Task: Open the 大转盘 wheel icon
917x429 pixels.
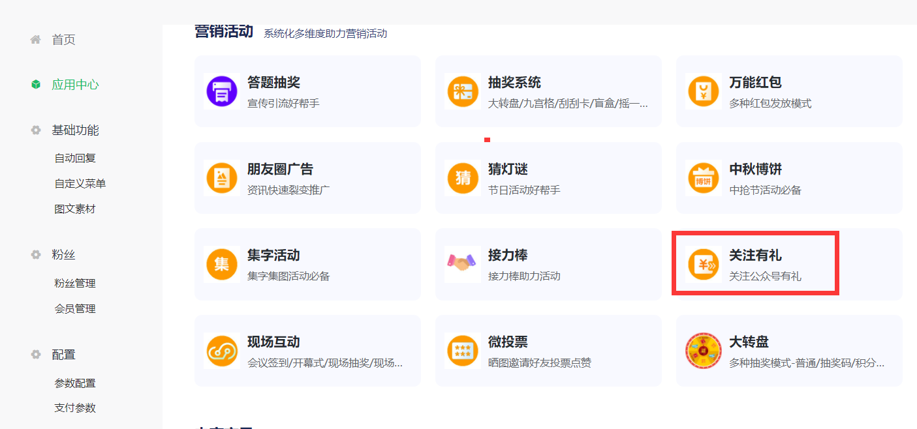Action: [703, 351]
